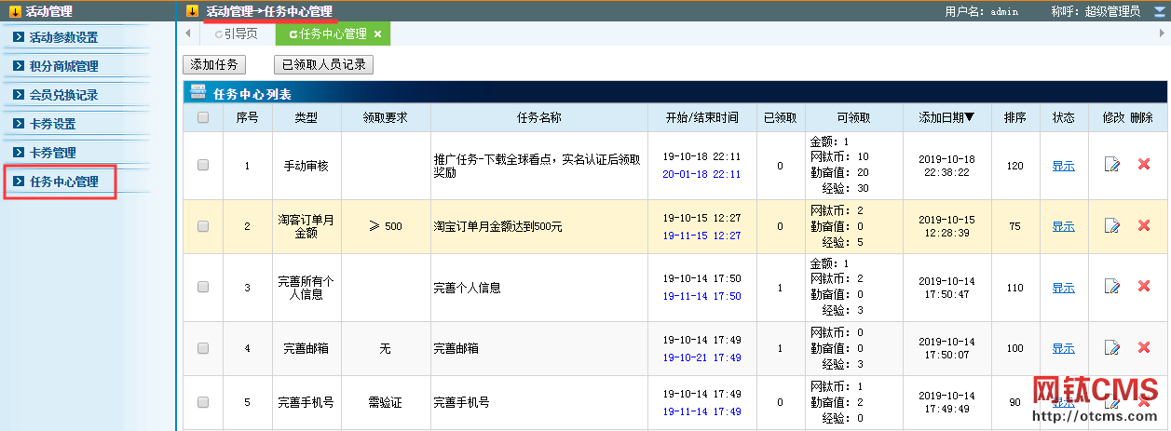Sort by 添加日期 column header arrow

point(970,117)
